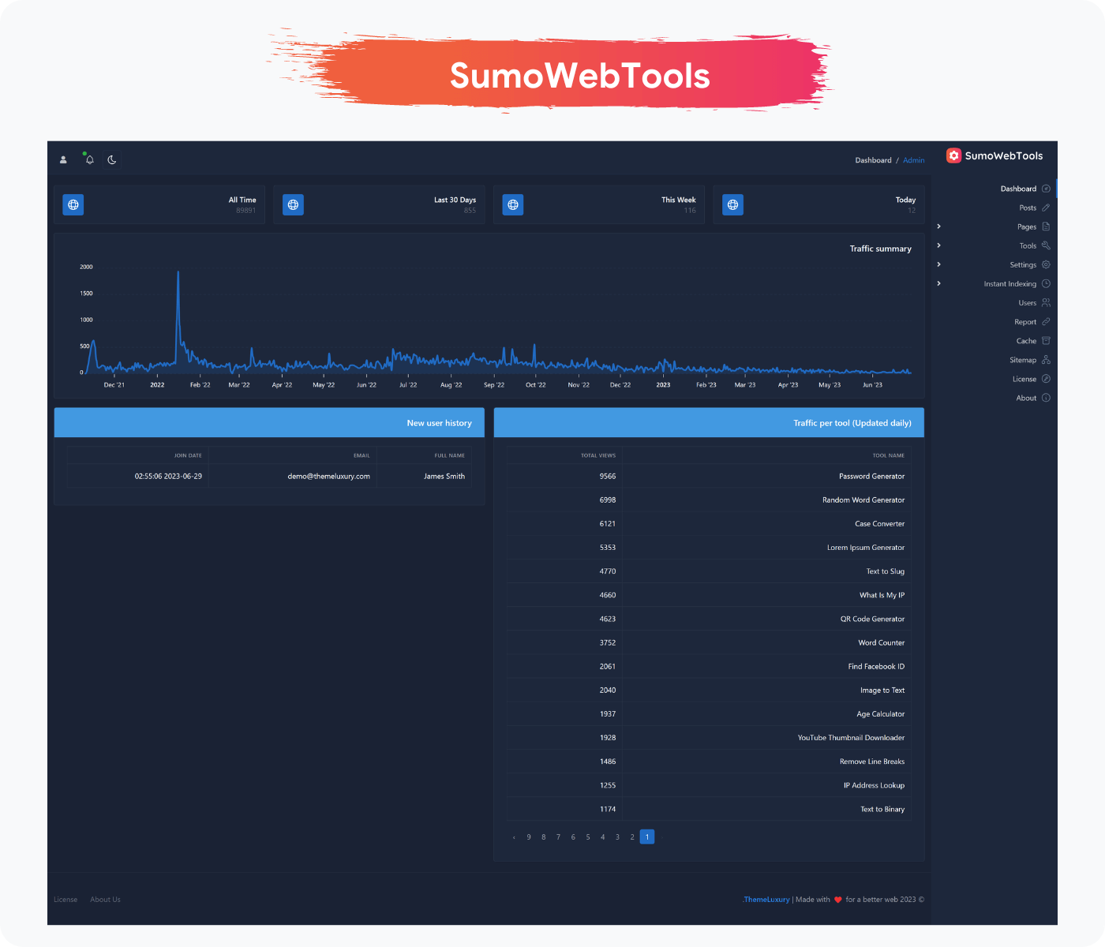This screenshot has width=1105, height=947.
Task: Click the Lorem Ipsum Generator row
Action: [709, 548]
